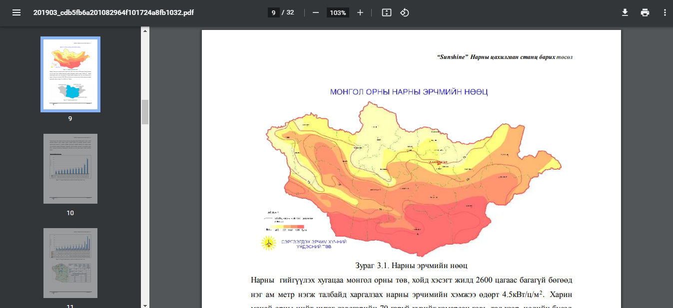
Task: Click the zoom in plus icon
Action: (360, 12)
